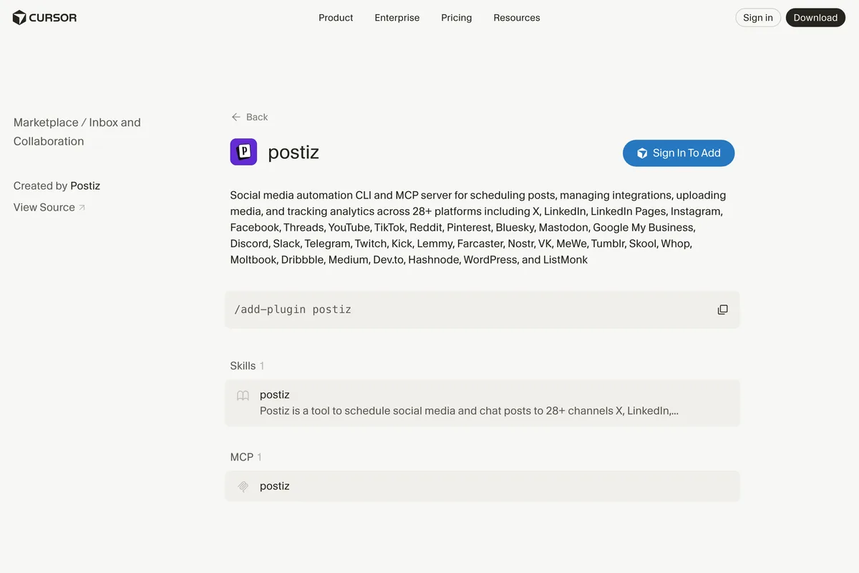
Task: Select the /add-plugin postiz command text
Action: (x=293, y=309)
